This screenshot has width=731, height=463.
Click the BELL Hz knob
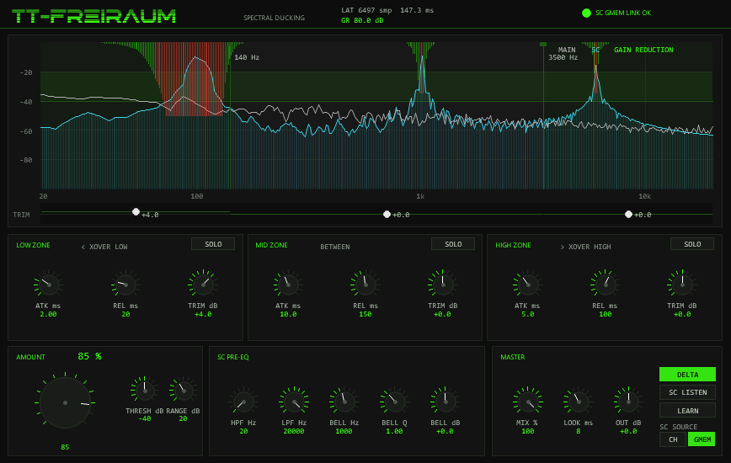tap(344, 402)
